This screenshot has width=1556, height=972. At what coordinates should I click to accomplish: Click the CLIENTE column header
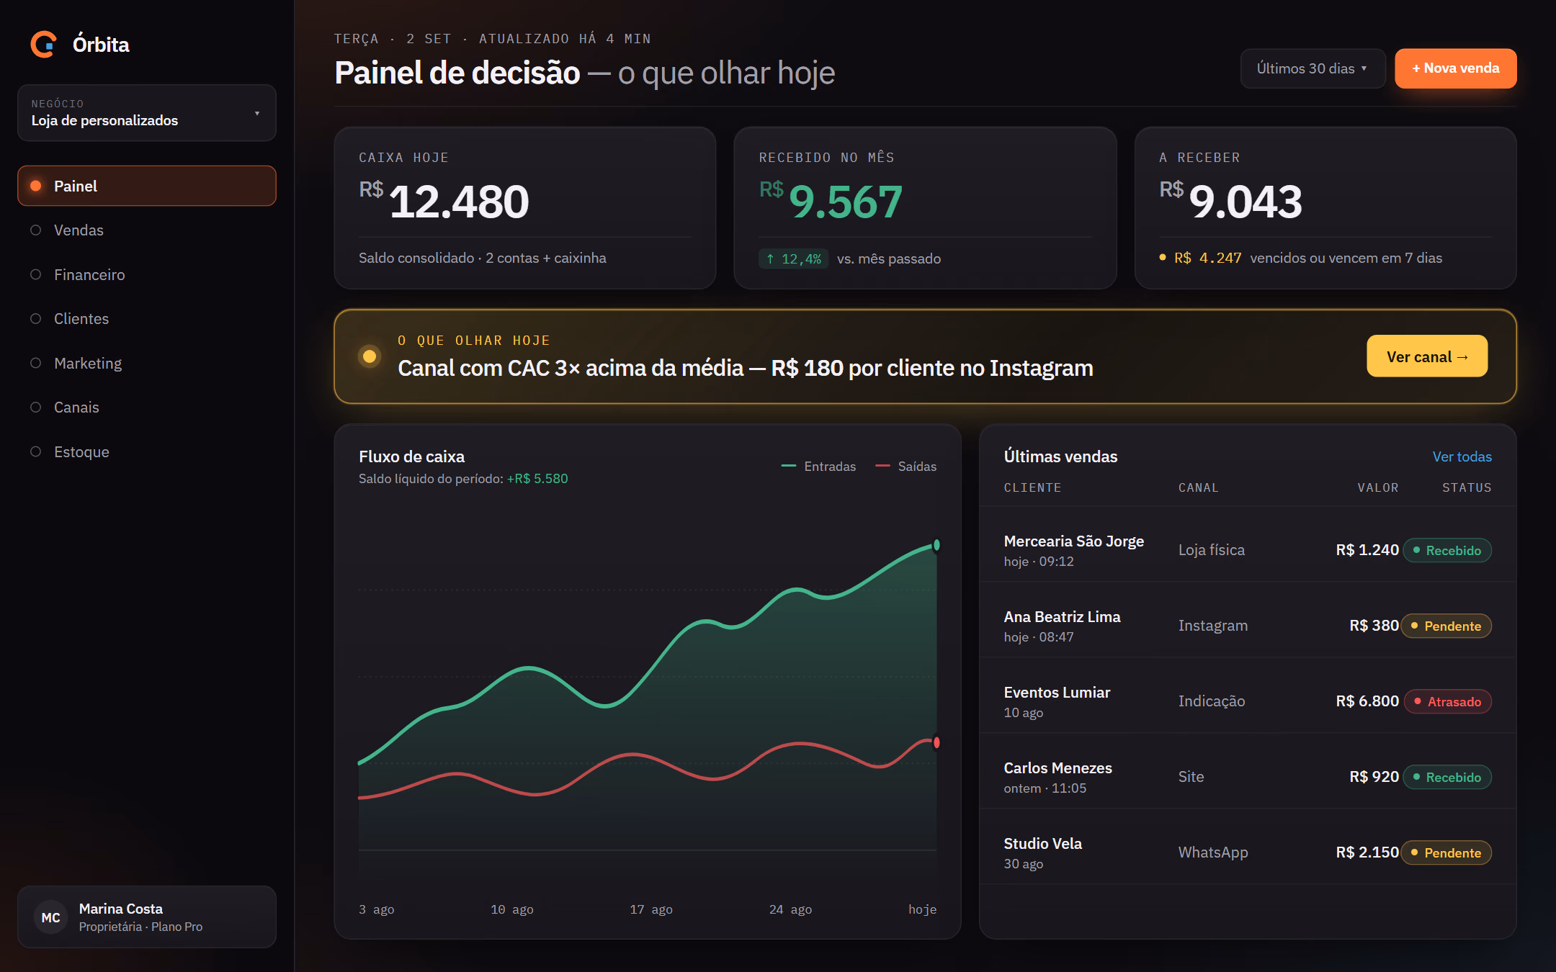(x=1032, y=487)
